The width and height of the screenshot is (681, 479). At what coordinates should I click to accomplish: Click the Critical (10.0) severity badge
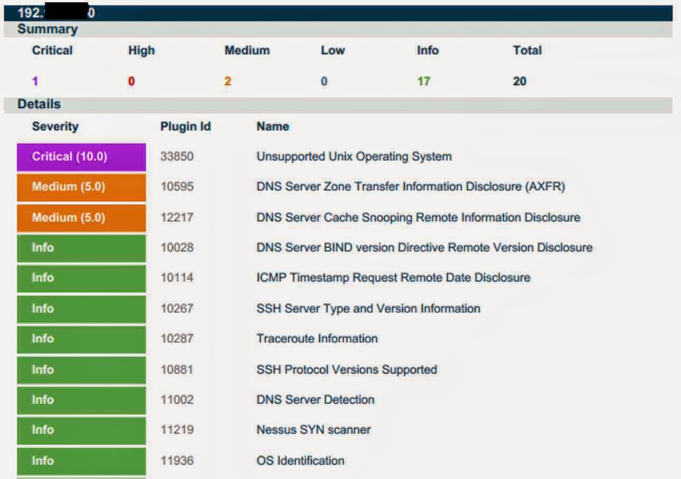[x=81, y=157]
